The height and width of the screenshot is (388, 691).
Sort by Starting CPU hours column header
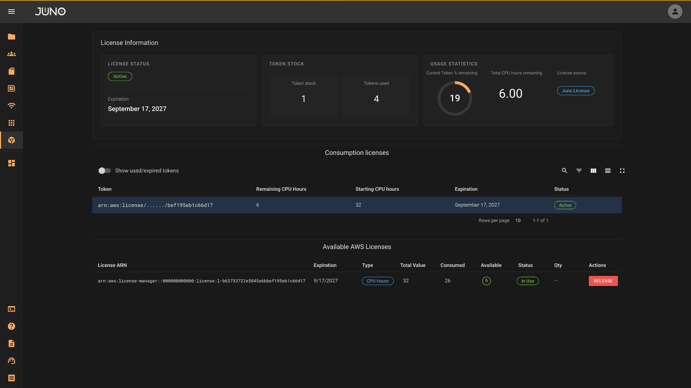tap(377, 189)
